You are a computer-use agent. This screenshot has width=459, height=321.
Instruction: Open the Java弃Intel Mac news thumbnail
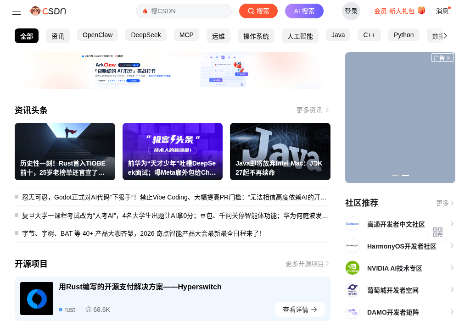pyautogui.click(x=280, y=151)
